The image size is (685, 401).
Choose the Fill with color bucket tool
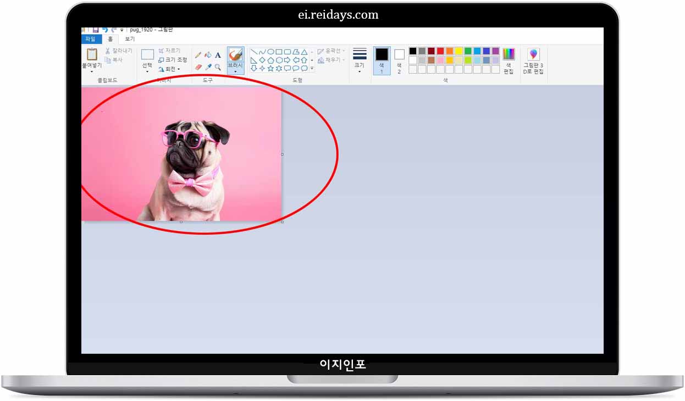coord(209,55)
